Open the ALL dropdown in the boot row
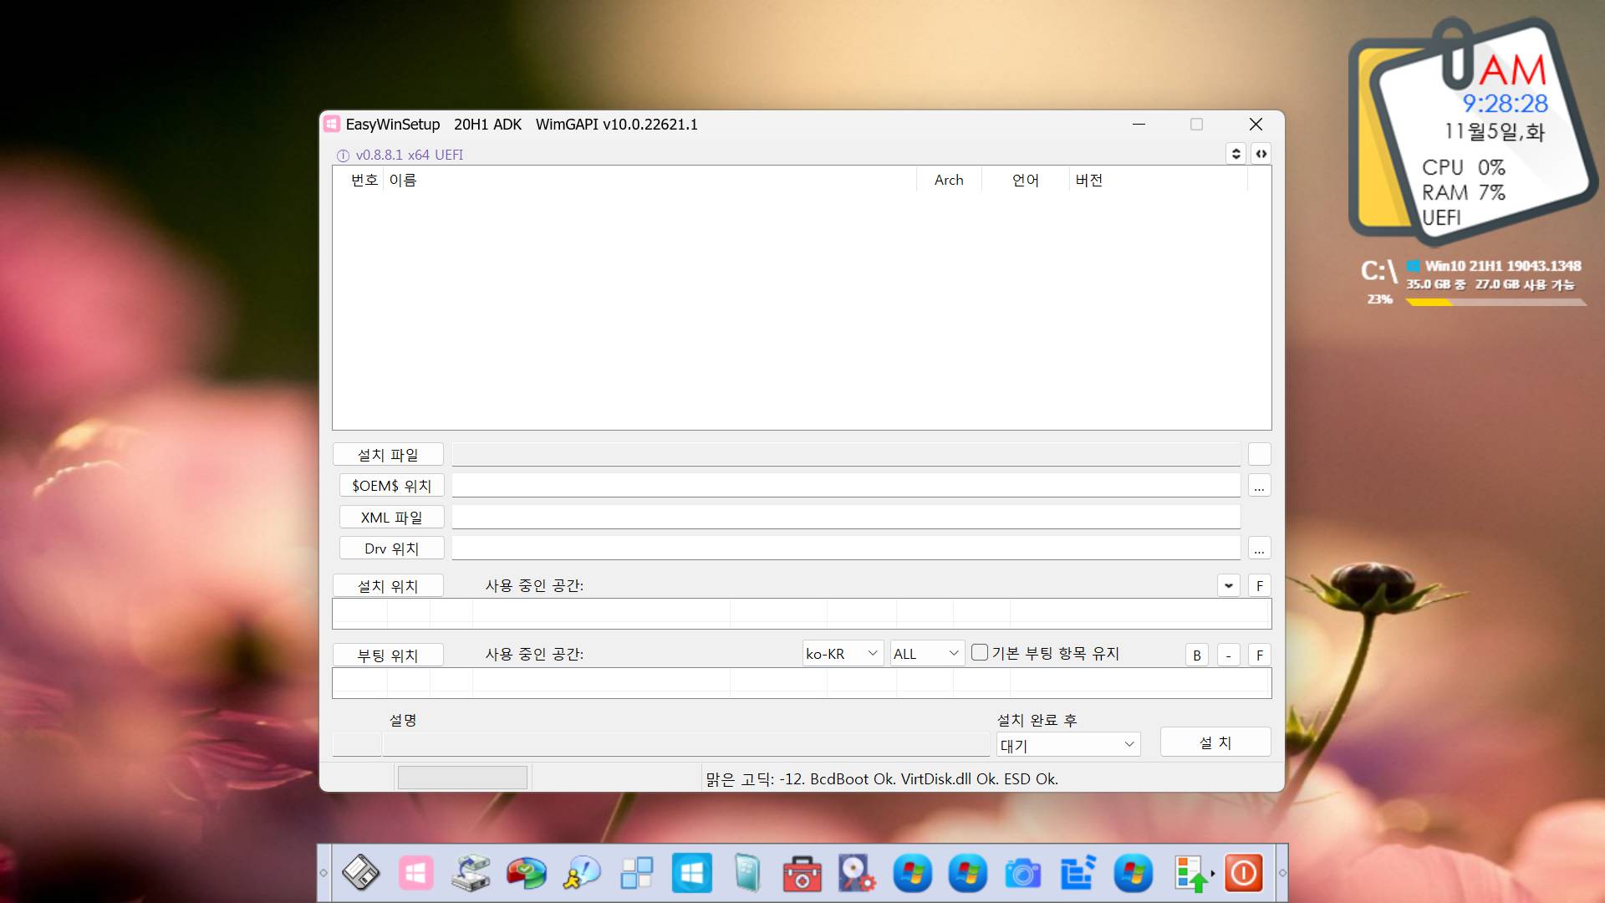1605x903 pixels. click(x=927, y=654)
